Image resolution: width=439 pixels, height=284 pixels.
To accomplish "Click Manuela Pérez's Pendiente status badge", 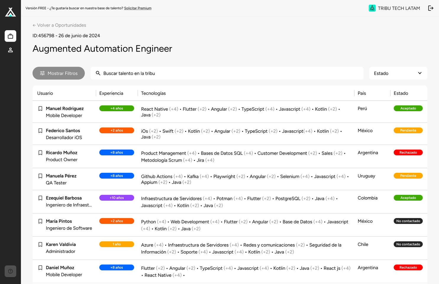I will tap(408, 176).
